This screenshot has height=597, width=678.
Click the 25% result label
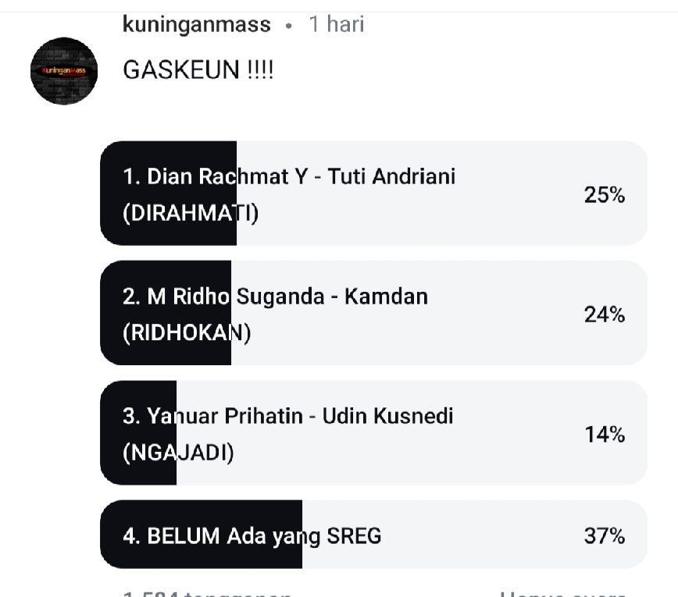(605, 195)
